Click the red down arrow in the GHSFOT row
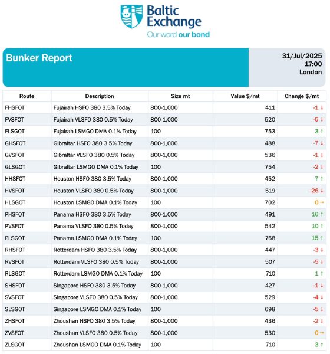Screen dimensions: 330x354 click(x=322, y=143)
